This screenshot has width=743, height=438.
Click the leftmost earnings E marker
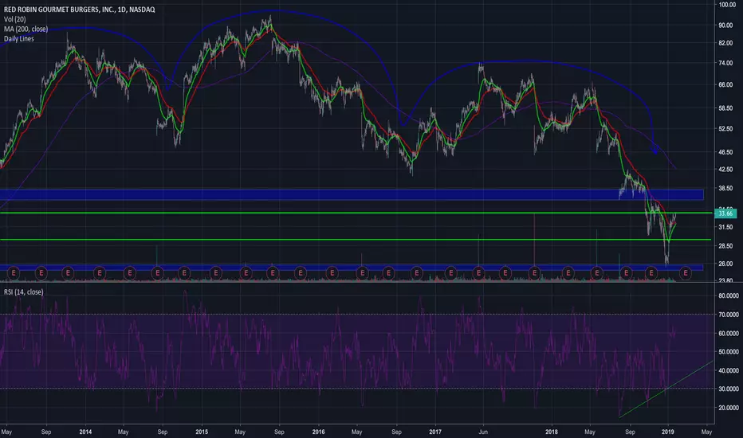[14, 272]
